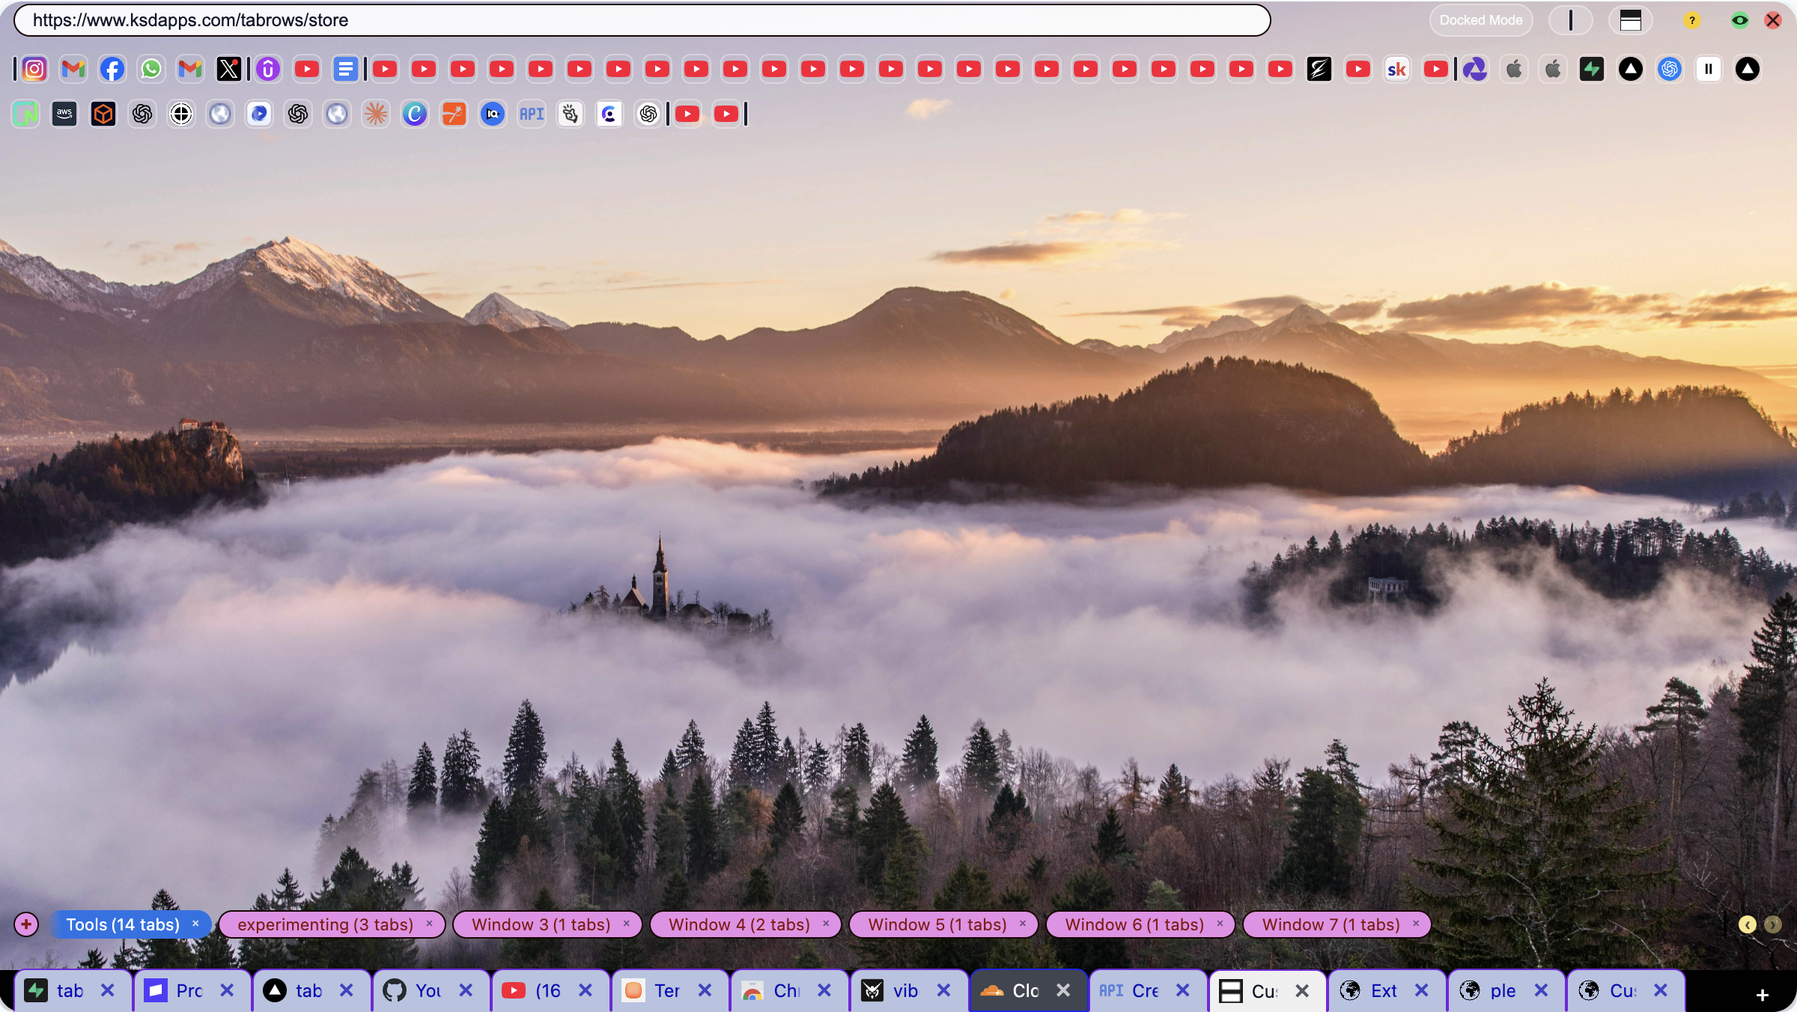Image resolution: width=1797 pixels, height=1012 pixels.
Task: Open the Instagram shortcut icon
Action: click(x=34, y=70)
